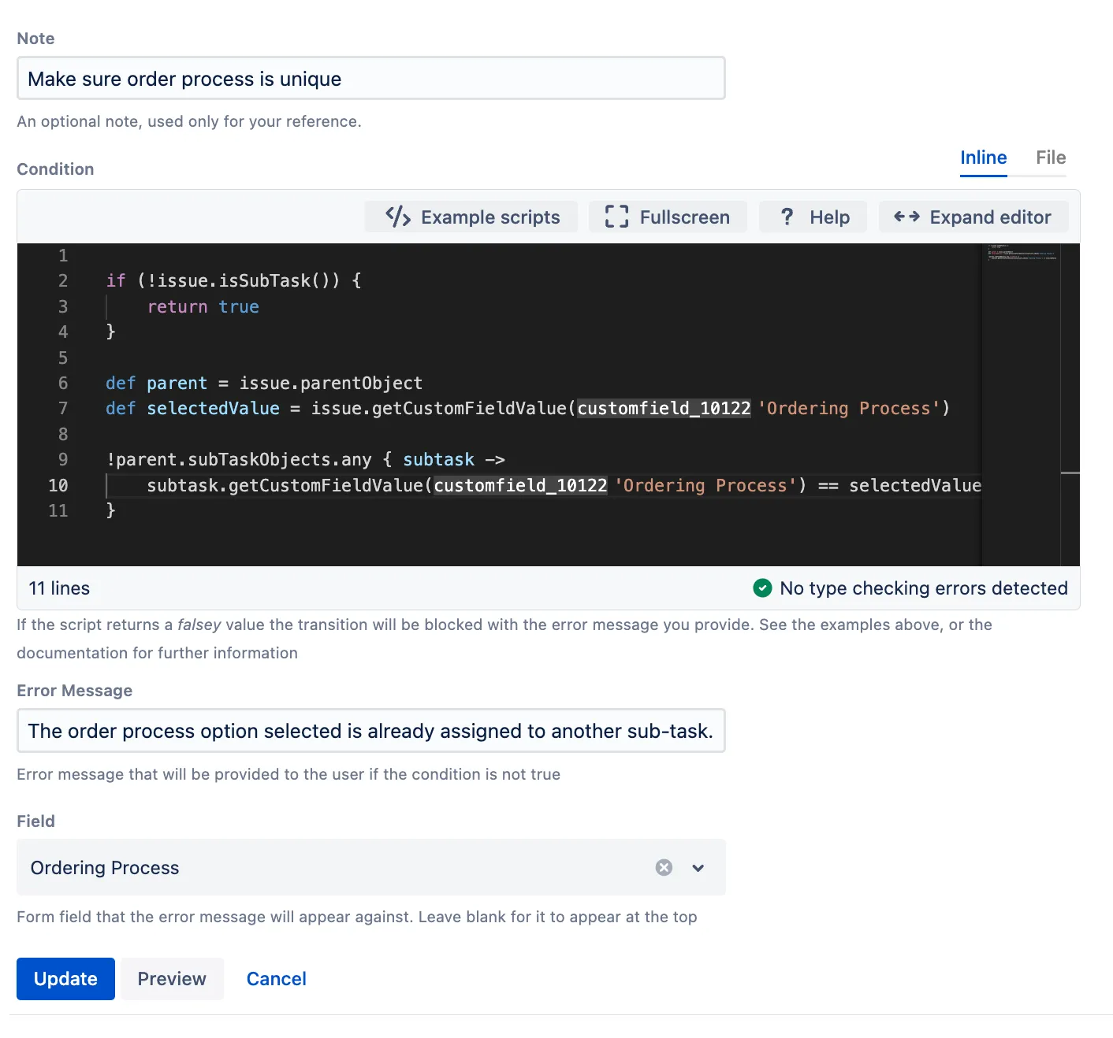Clear the Ordering Process field selection
This screenshot has width=1113, height=1038.
tap(664, 867)
